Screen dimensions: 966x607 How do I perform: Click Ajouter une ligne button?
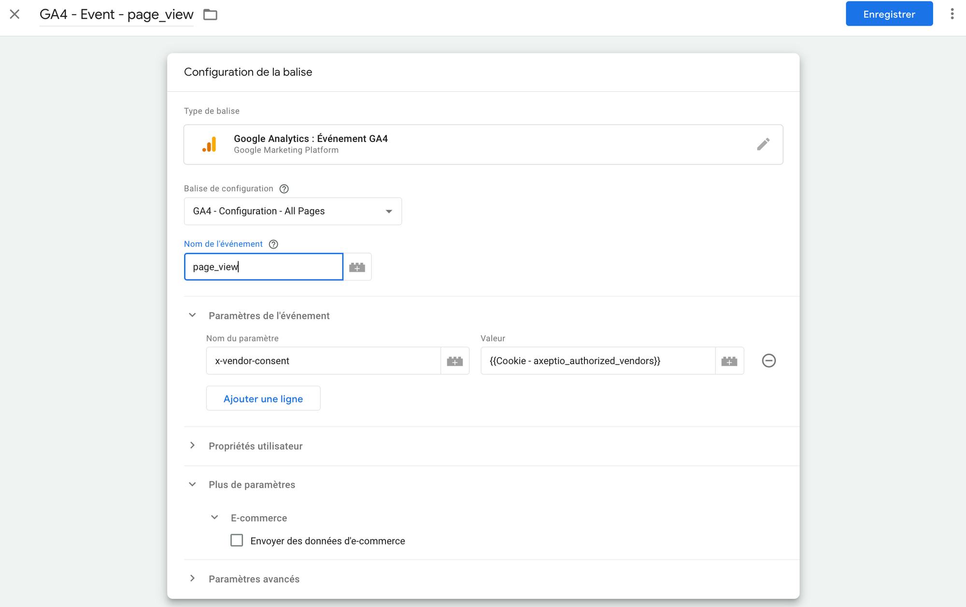(263, 398)
